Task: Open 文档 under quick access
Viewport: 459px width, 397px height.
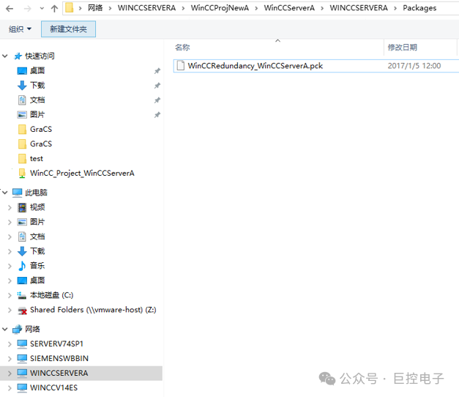Action: 37,100
